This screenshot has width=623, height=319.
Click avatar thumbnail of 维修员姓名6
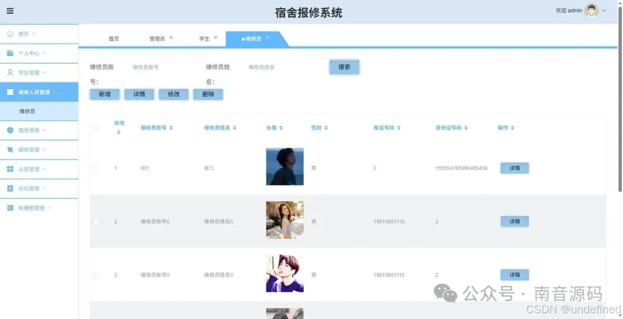(285, 220)
